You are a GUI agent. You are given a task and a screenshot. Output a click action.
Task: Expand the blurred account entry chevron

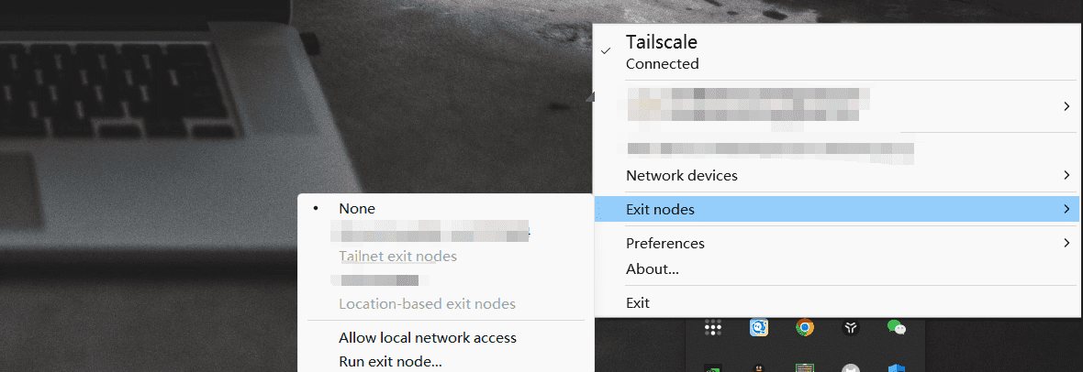(1067, 105)
